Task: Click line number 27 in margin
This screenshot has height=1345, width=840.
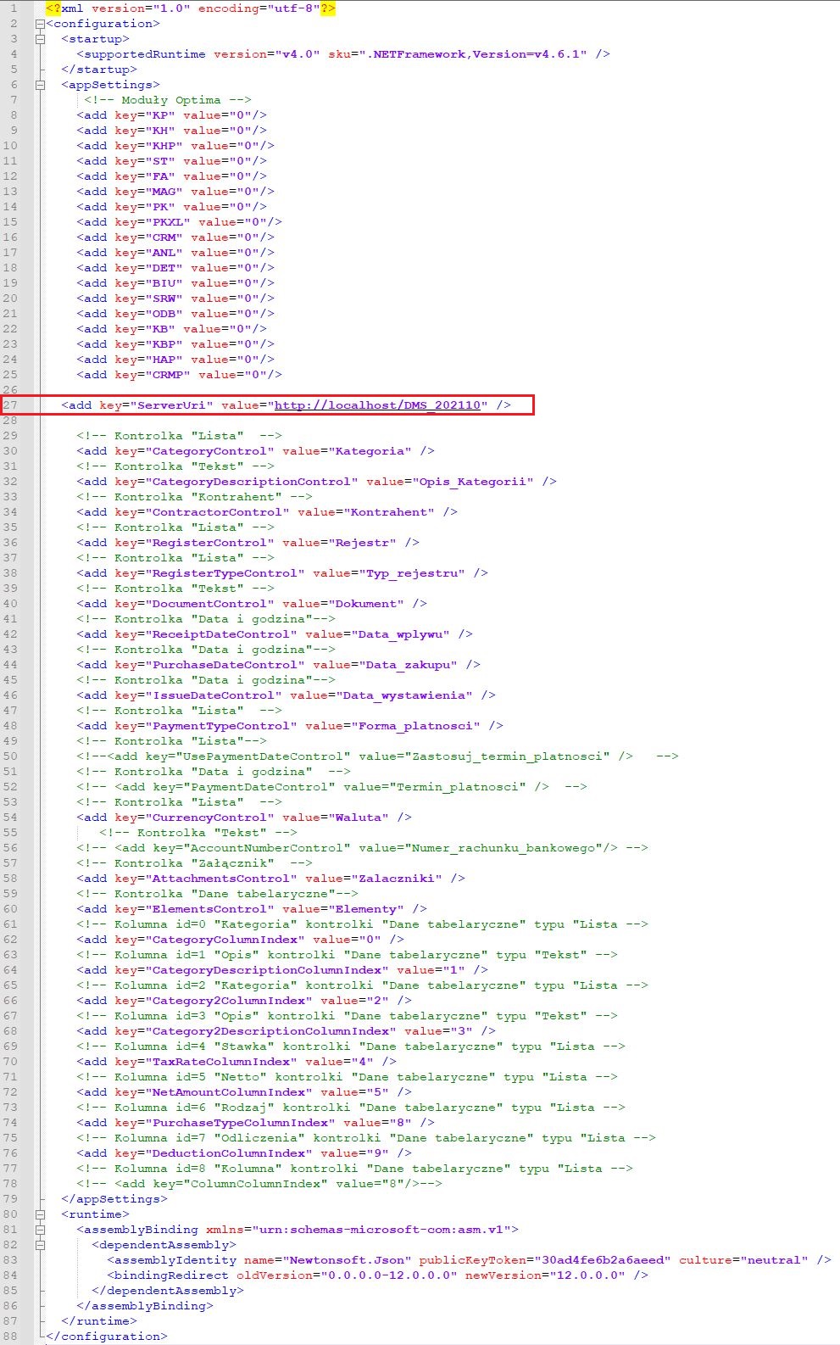Action: pyautogui.click(x=10, y=405)
